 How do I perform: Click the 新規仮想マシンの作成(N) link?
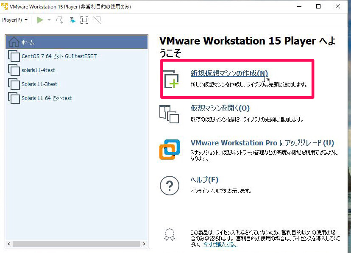[229, 73]
